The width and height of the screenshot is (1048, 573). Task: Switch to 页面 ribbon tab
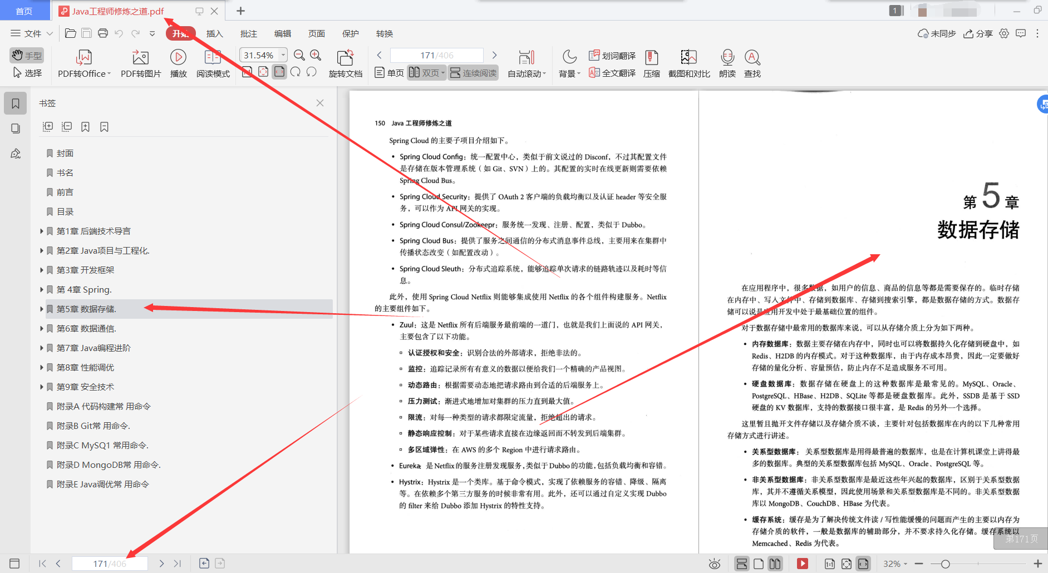[316, 33]
